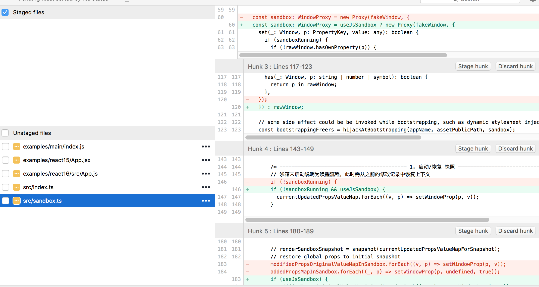
Task: Tick the Unstaged files checkbox
Action: click(x=5, y=133)
